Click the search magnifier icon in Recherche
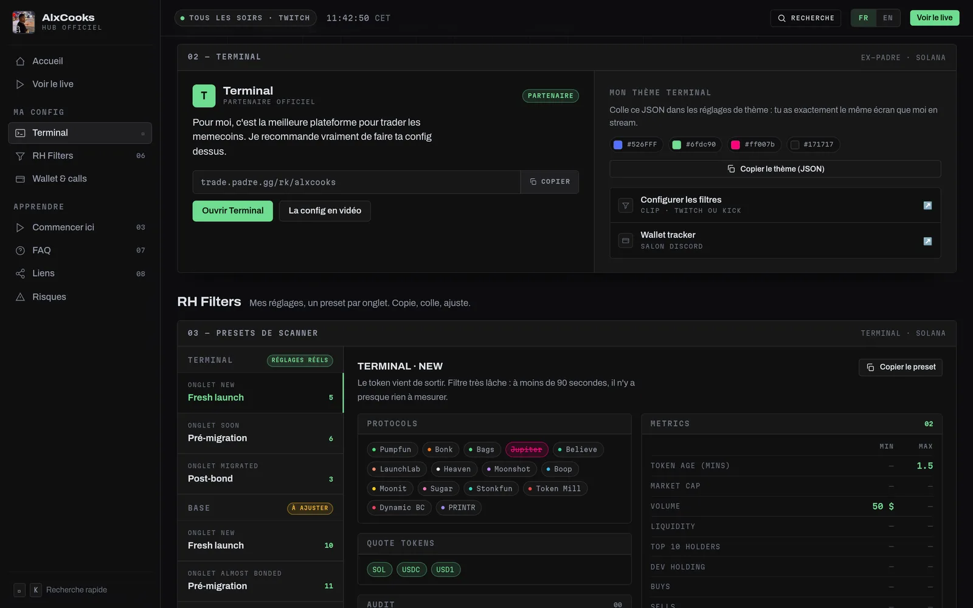The image size is (973, 608). tap(782, 18)
